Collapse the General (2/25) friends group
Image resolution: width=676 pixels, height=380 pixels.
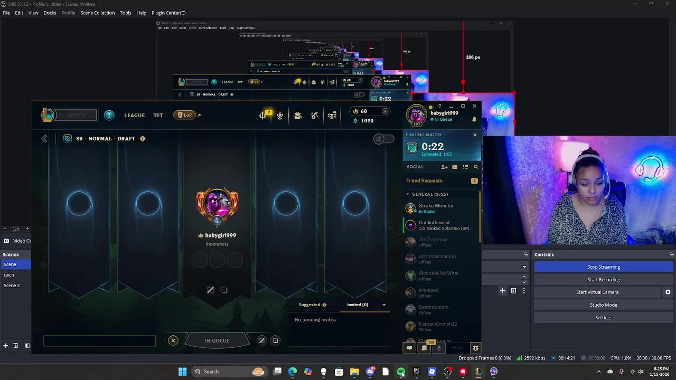pos(408,194)
